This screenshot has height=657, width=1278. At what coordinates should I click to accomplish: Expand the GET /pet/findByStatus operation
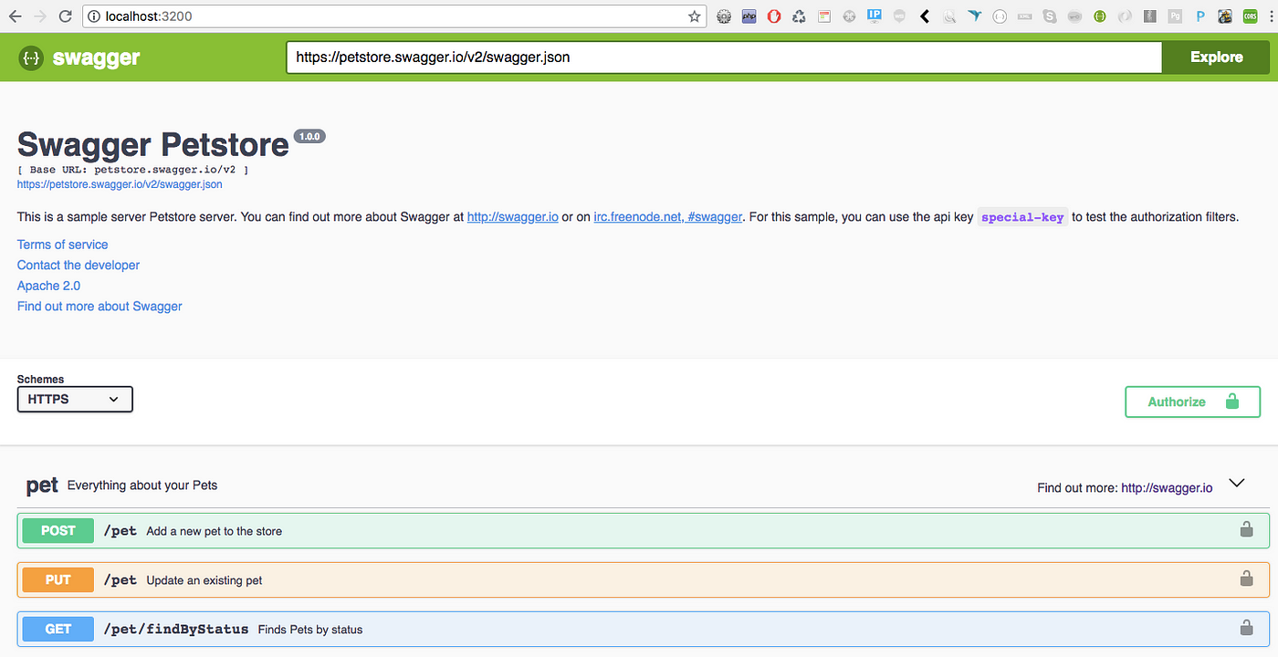(x=643, y=629)
